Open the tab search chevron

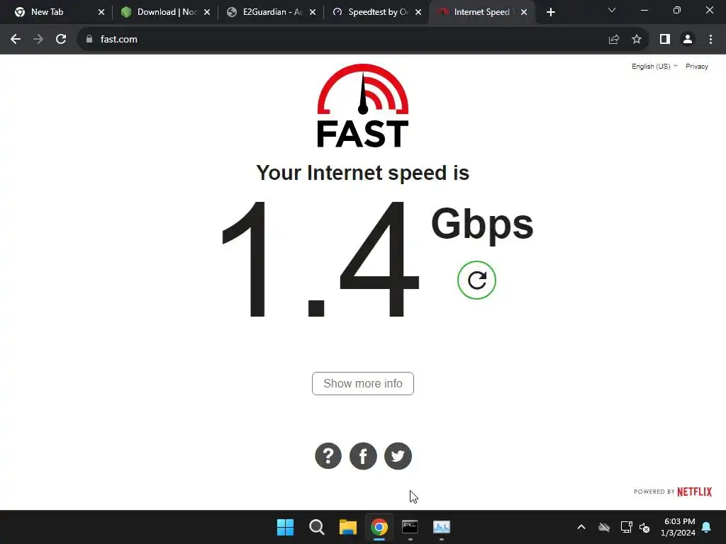(x=612, y=10)
